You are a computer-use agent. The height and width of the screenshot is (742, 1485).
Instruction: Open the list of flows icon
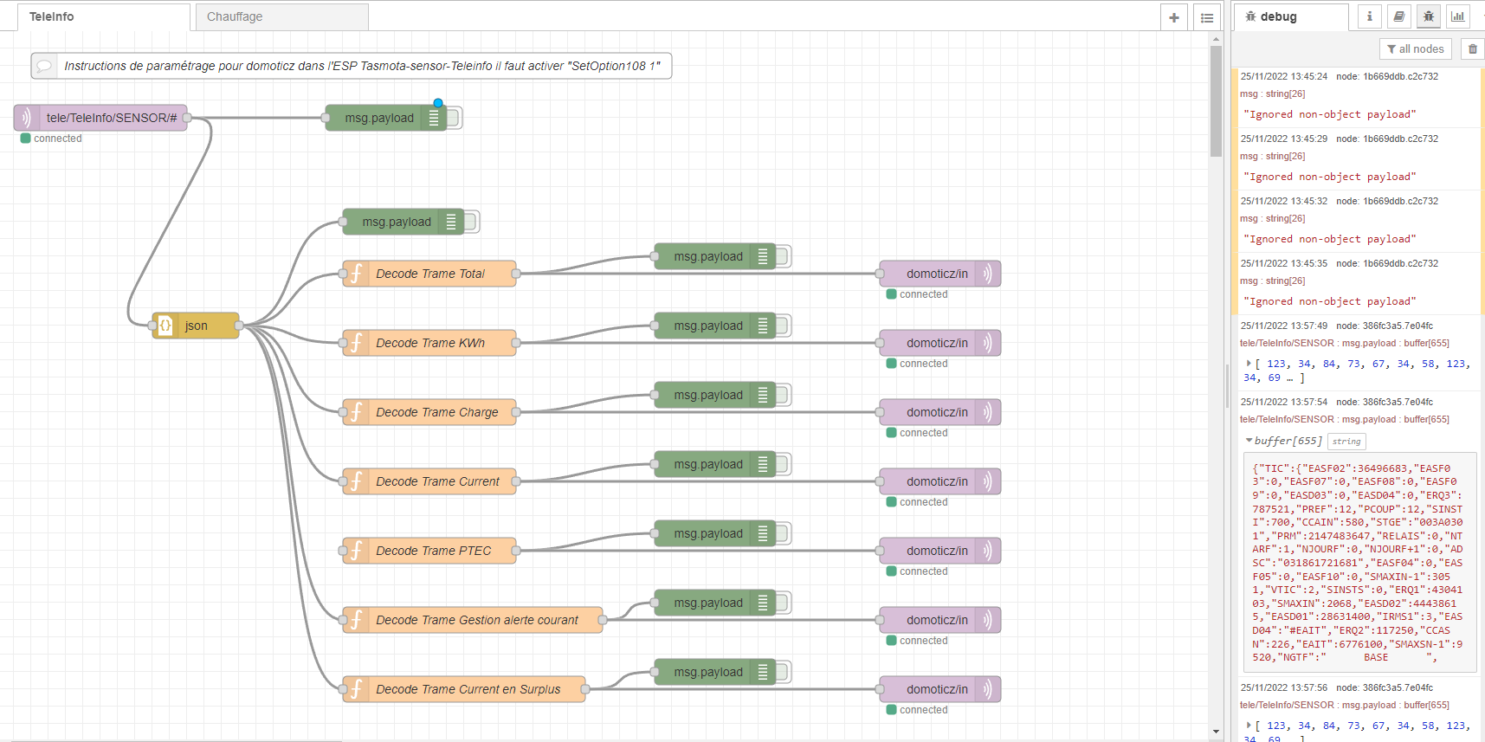pos(1207,17)
